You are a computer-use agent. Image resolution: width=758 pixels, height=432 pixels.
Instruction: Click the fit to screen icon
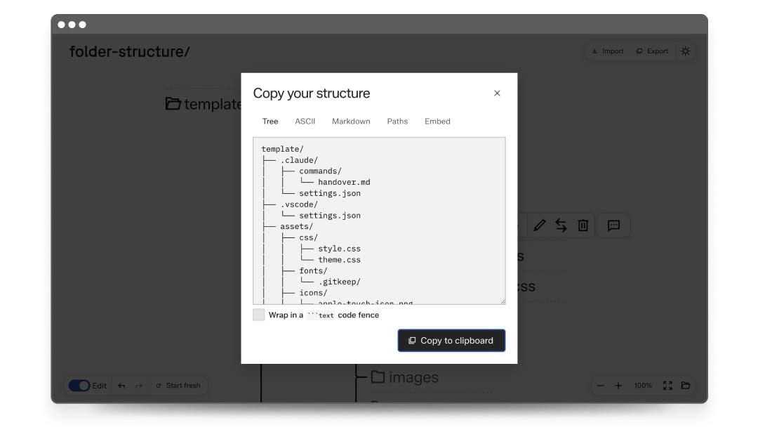point(667,386)
